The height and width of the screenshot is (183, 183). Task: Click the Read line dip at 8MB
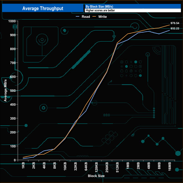(159, 34)
